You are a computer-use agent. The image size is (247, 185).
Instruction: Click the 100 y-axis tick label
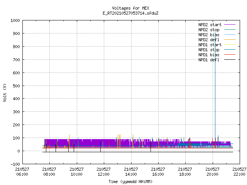pyautogui.click(x=16, y=138)
